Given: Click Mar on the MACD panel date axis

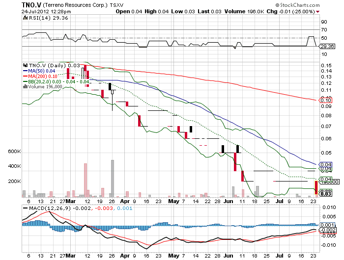Looking at the screenshot, I should (71, 256).
